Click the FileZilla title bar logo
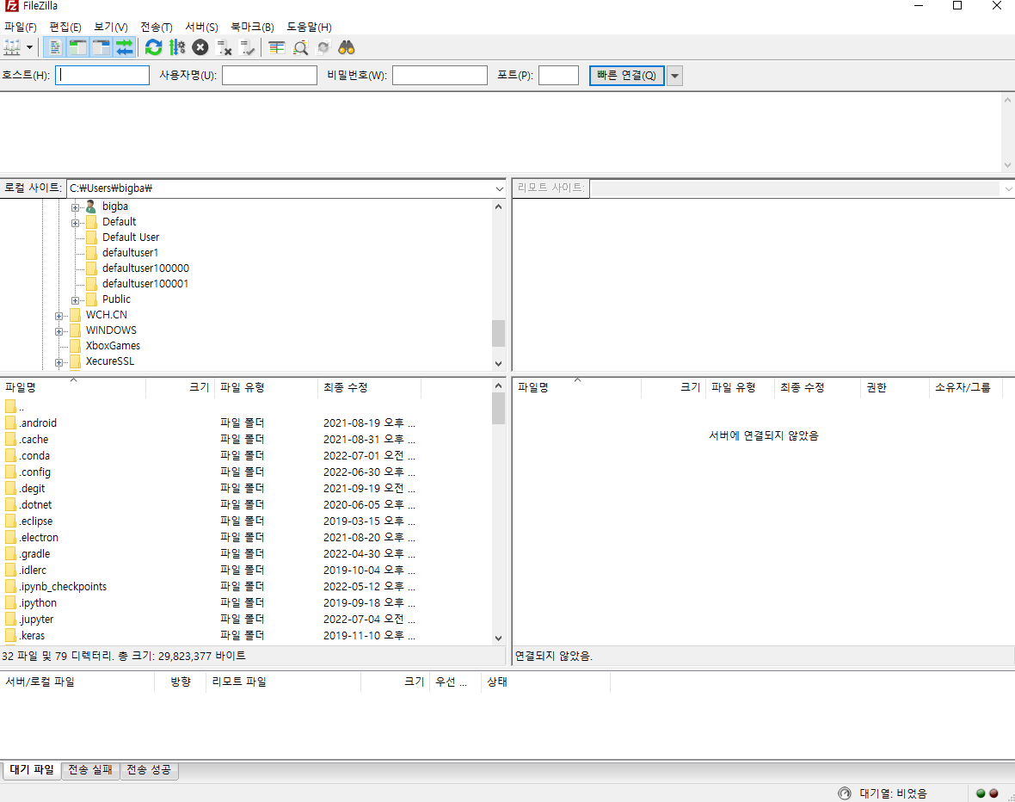 pos(11,6)
